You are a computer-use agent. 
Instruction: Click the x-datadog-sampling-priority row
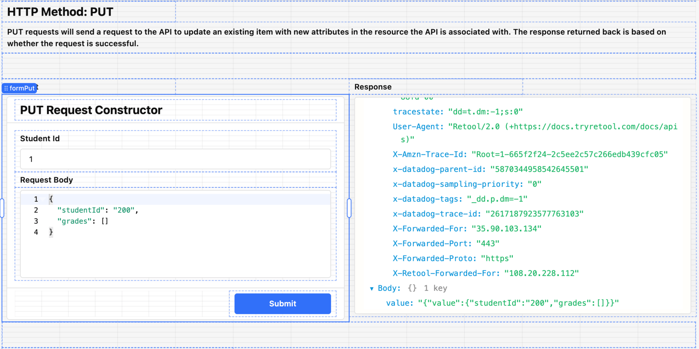(467, 184)
